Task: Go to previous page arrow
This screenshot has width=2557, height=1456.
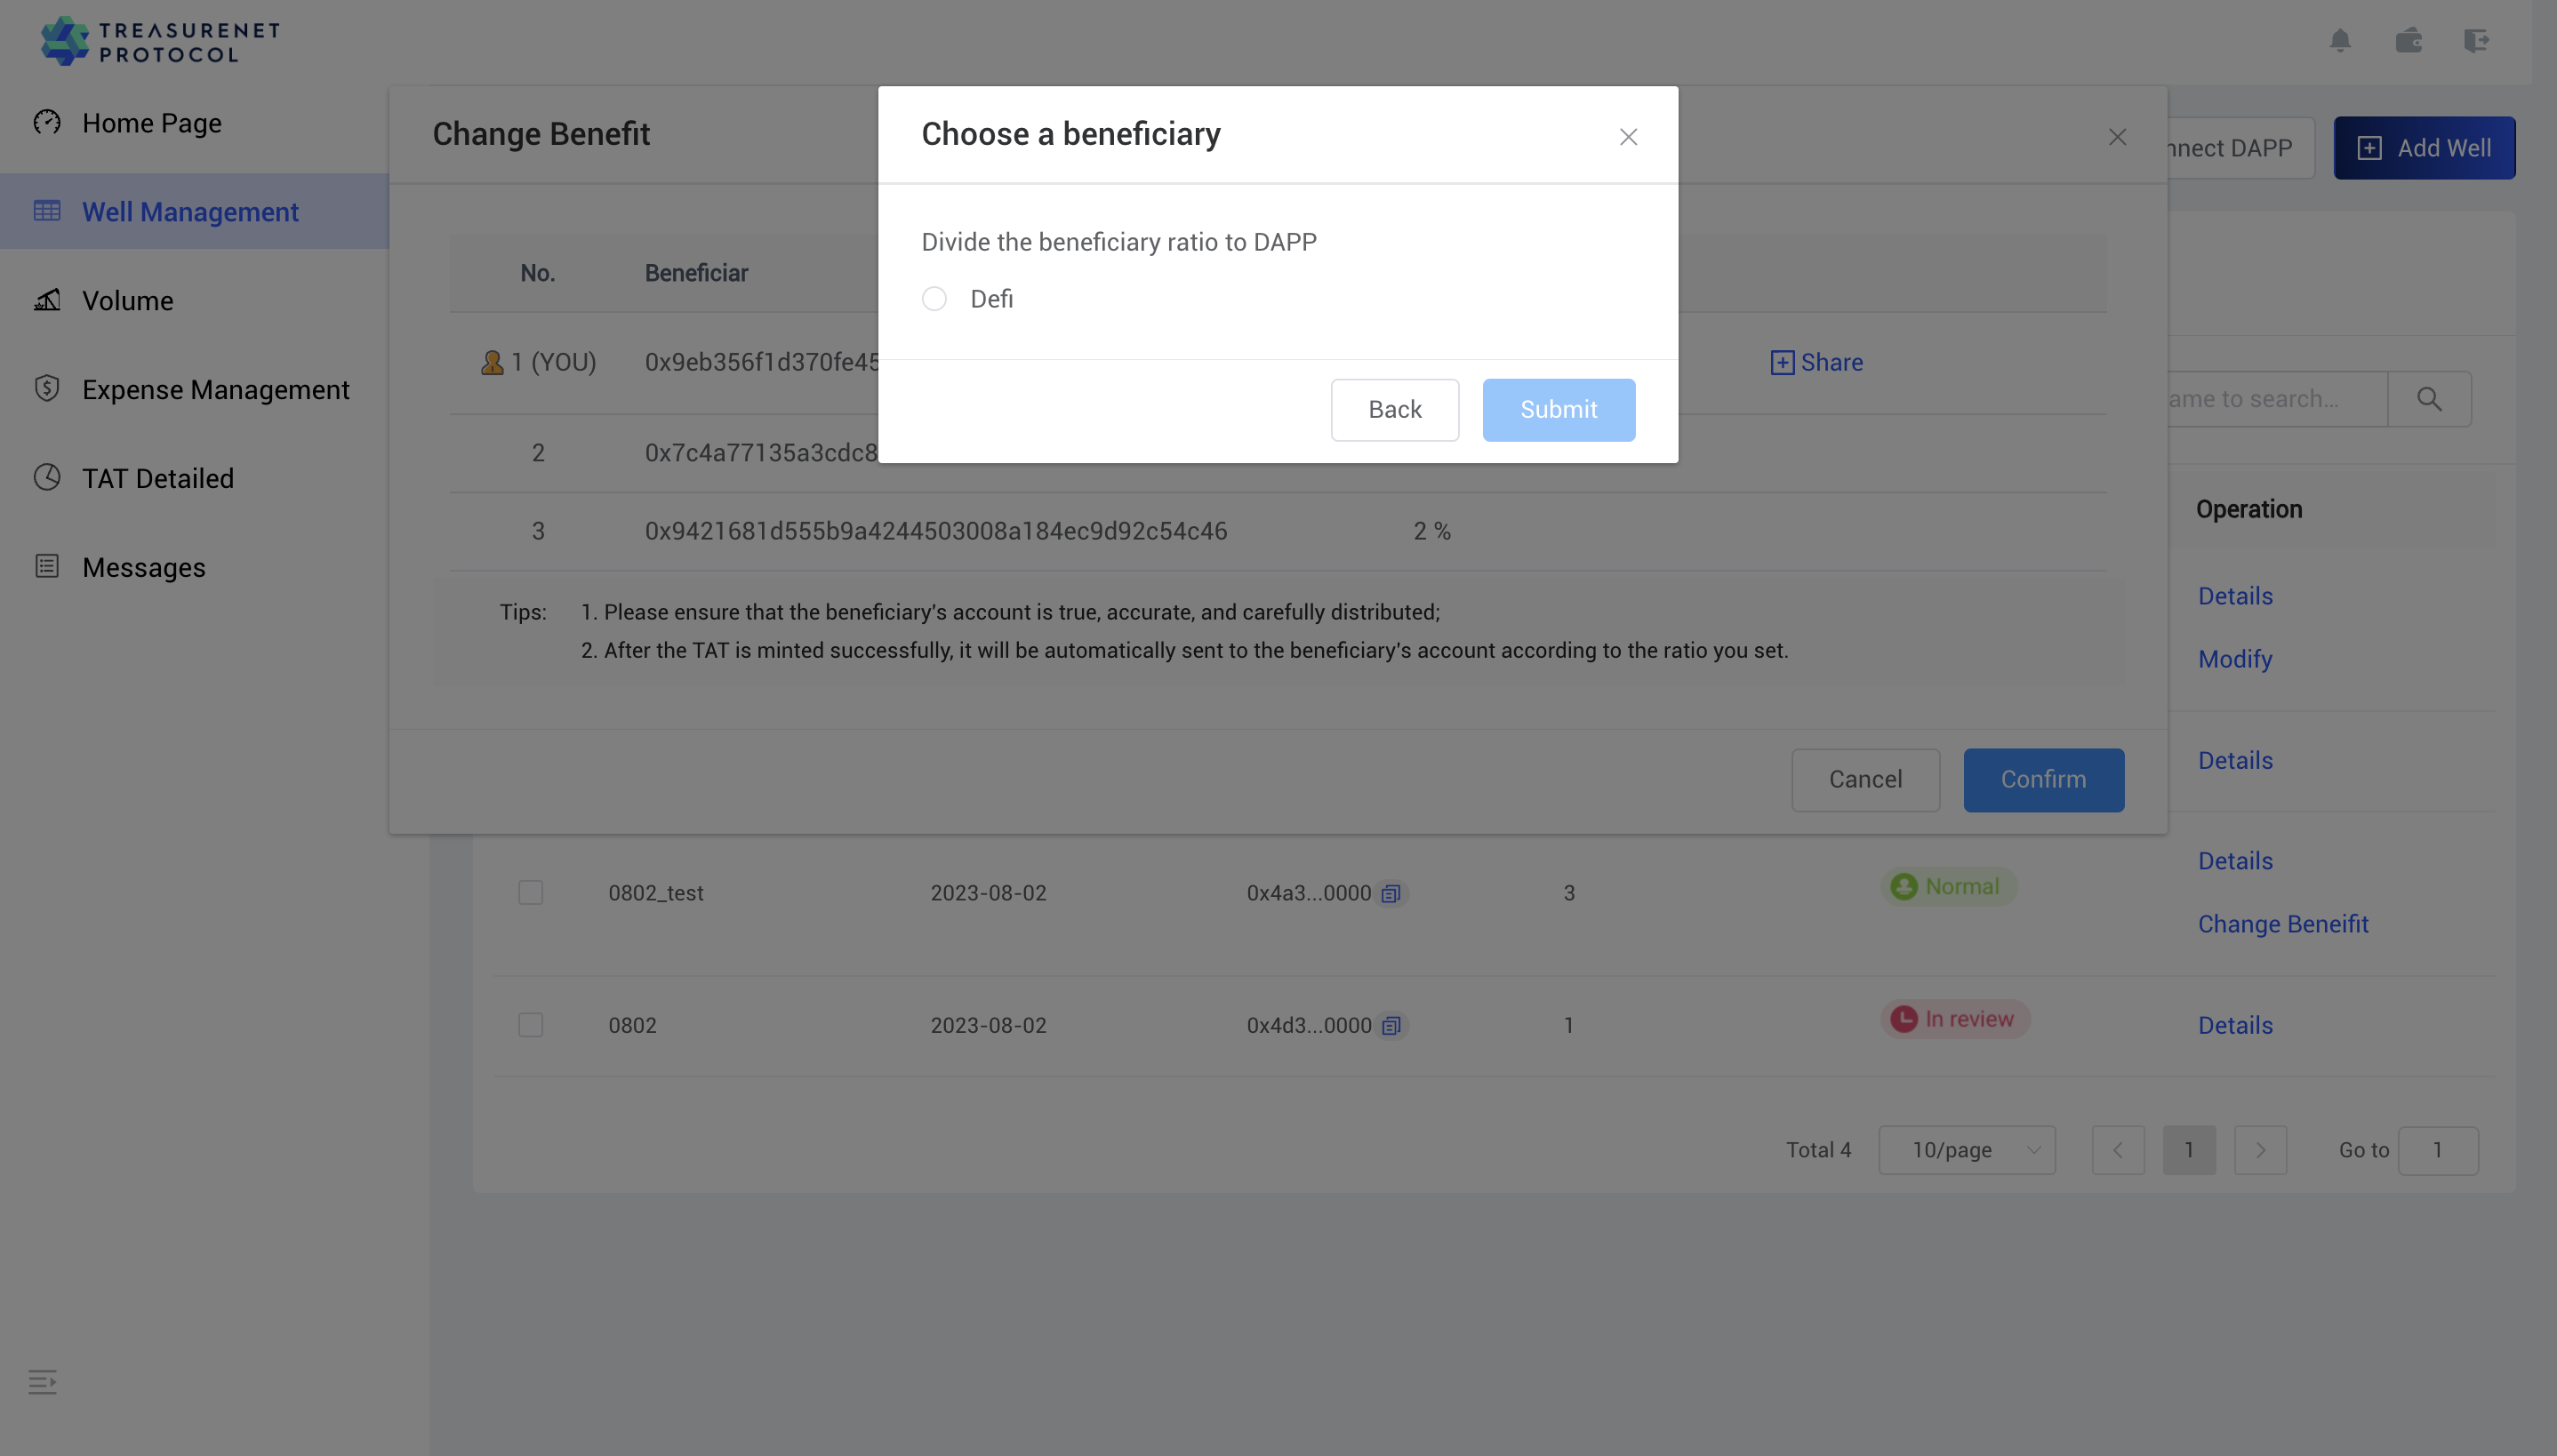Action: click(2117, 1150)
